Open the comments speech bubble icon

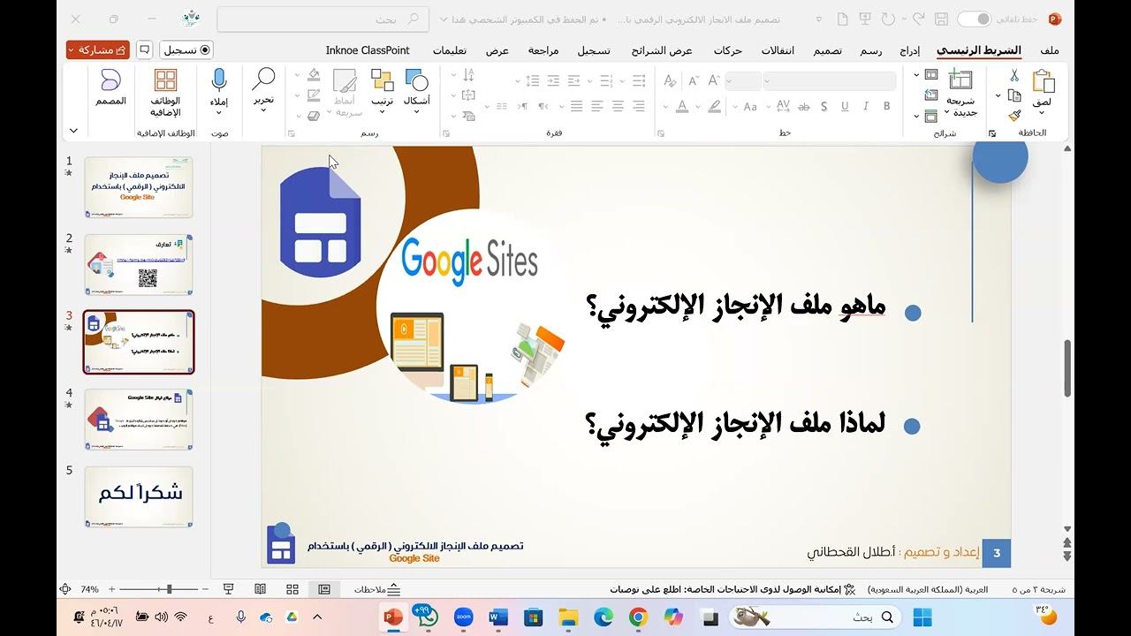tap(145, 50)
